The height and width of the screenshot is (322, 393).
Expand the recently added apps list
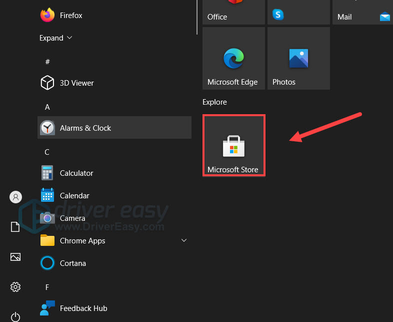pyautogui.click(x=55, y=38)
